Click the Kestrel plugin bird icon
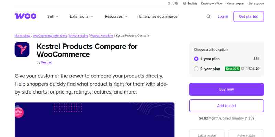275x137 pixels. [x=22, y=49]
